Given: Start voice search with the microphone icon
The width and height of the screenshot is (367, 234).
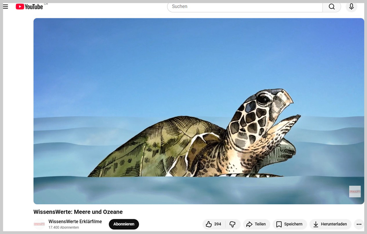Looking at the screenshot, I should (x=351, y=6).
